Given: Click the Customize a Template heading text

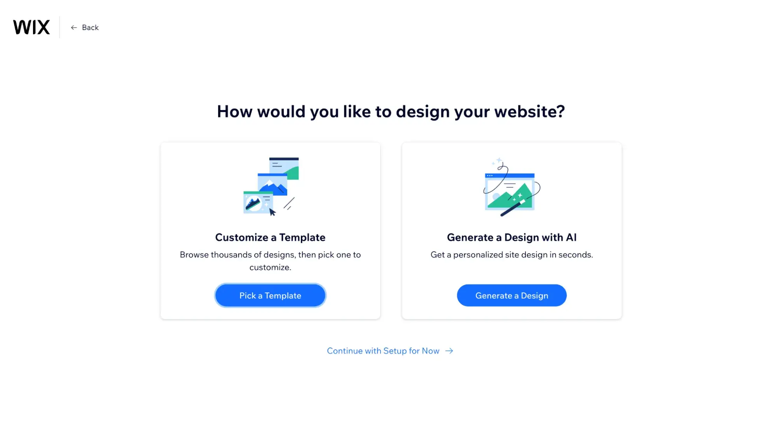Looking at the screenshot, I should pos(270,237).
